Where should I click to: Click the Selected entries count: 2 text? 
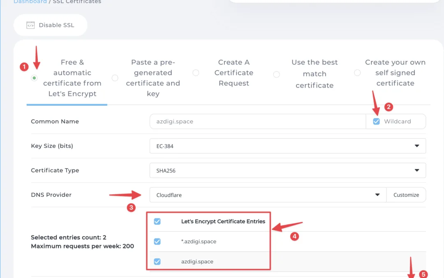(69, 237)
